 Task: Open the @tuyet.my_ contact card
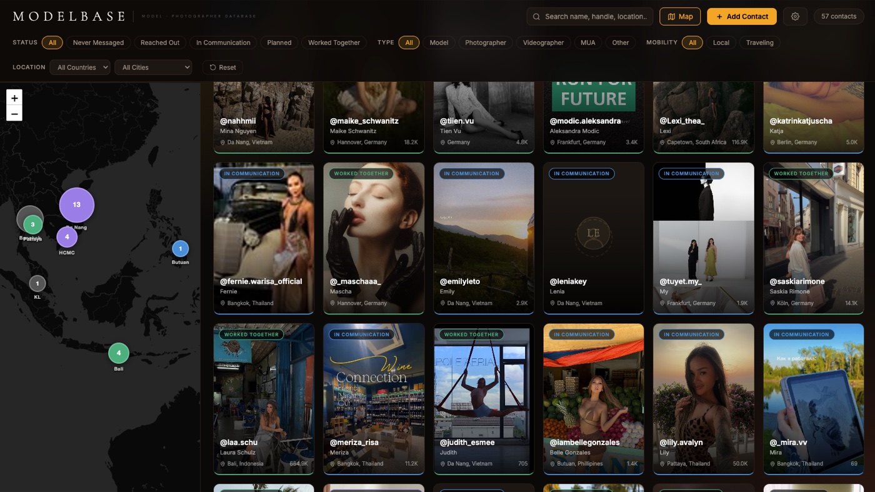tap(704, 238)
